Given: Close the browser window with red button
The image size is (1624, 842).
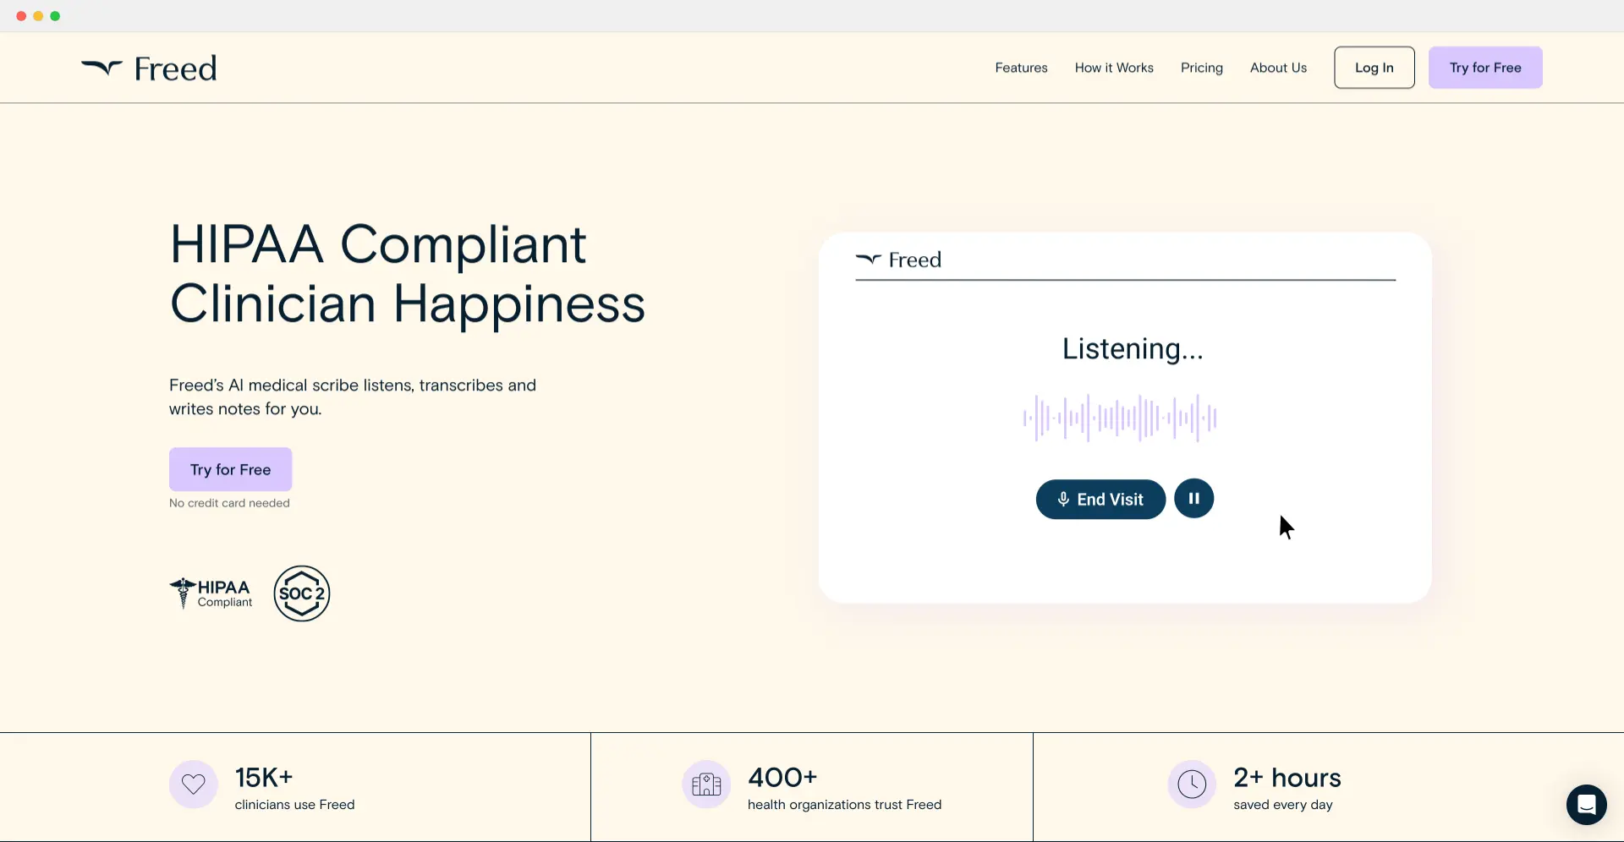Looking at the screenshot, I should (x=21, y=16).
